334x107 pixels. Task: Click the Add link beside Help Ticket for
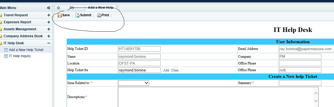tap(166, 70)
